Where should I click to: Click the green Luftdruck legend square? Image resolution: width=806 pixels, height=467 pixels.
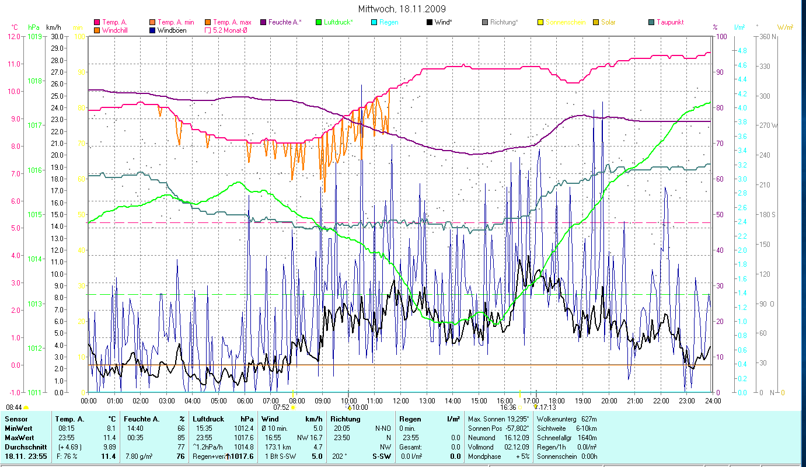pyautogui.click(x=319, y=22)
